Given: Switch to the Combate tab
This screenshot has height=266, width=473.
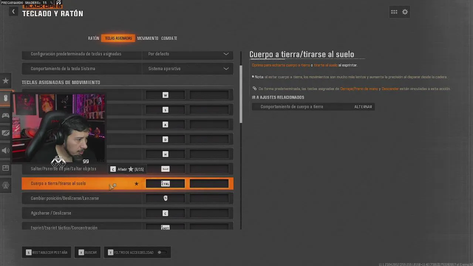Looking at the screenshot, I should [169, 38].
